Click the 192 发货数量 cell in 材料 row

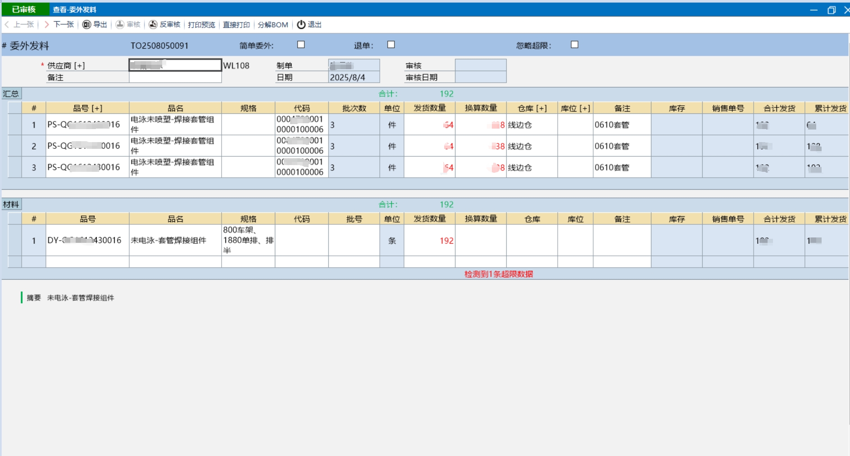click(430, 241)
